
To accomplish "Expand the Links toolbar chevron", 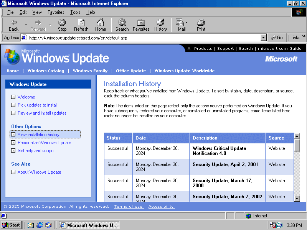I will [x=304, y=37].
